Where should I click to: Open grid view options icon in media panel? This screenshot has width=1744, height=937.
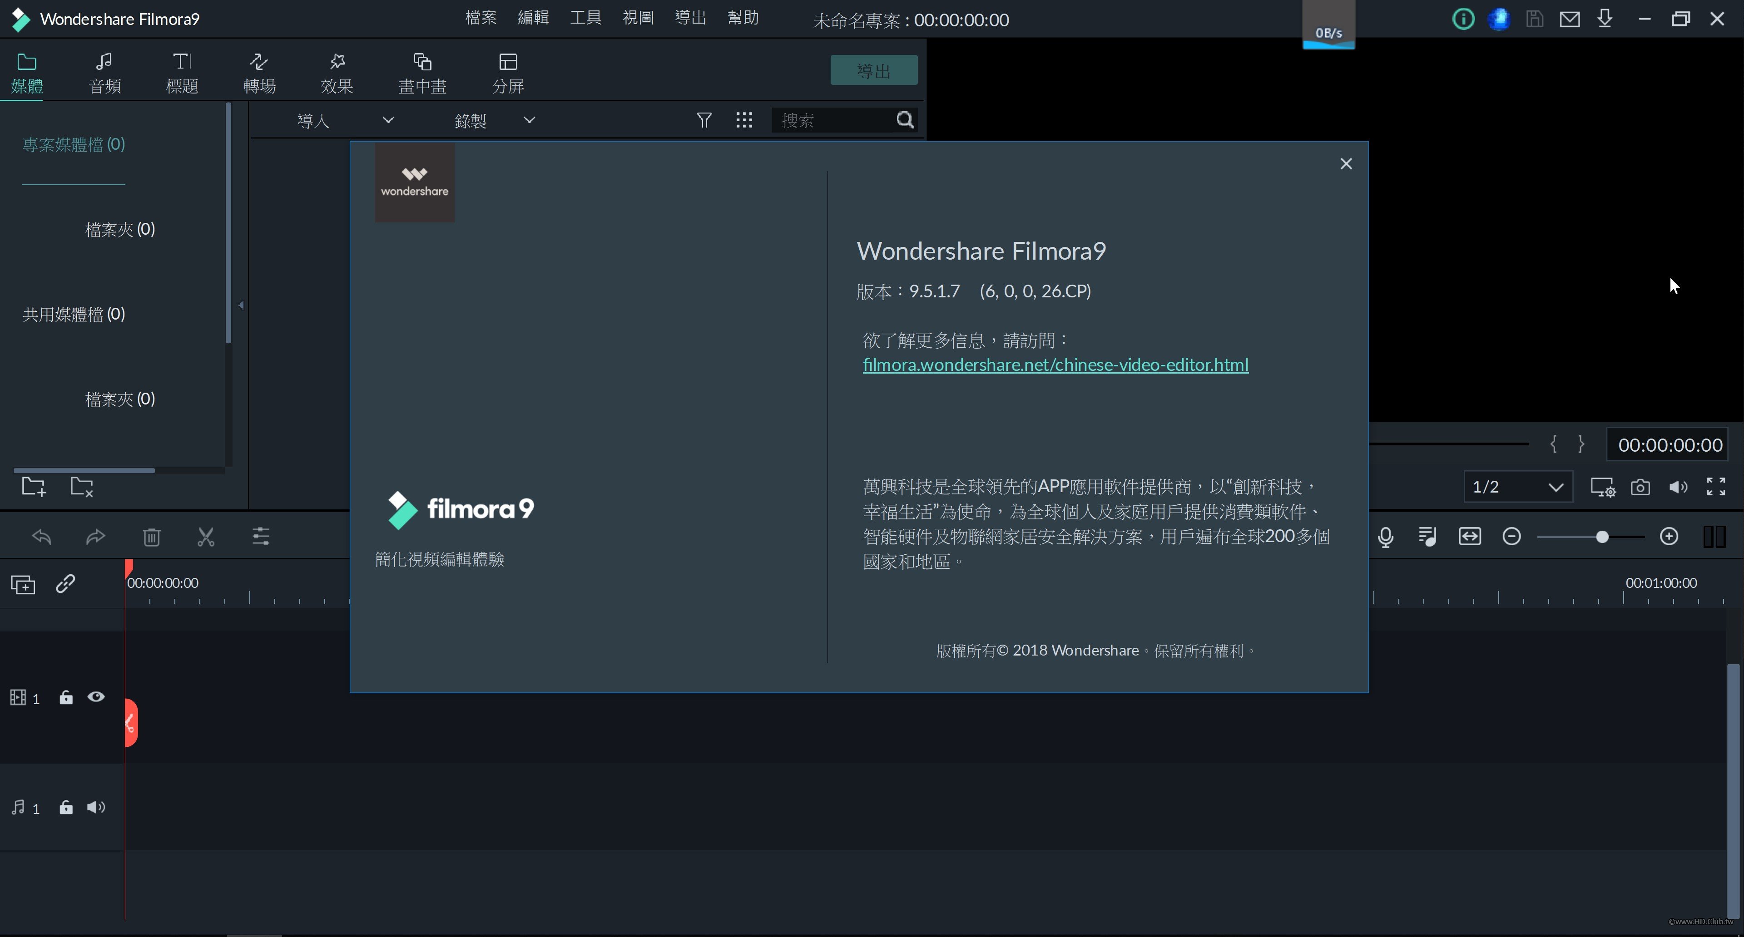pyautogui.click(x=744, y=120)
